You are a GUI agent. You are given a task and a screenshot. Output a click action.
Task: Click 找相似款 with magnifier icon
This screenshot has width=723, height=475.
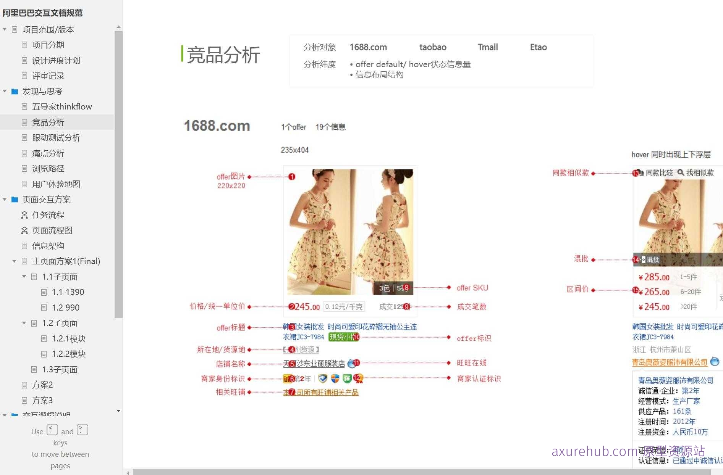(x=696, y=173)
